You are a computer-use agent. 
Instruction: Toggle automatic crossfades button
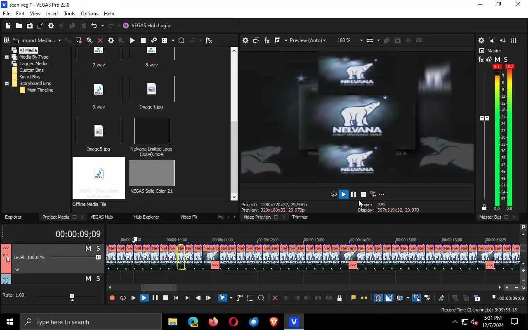click(x=389, y=298)
